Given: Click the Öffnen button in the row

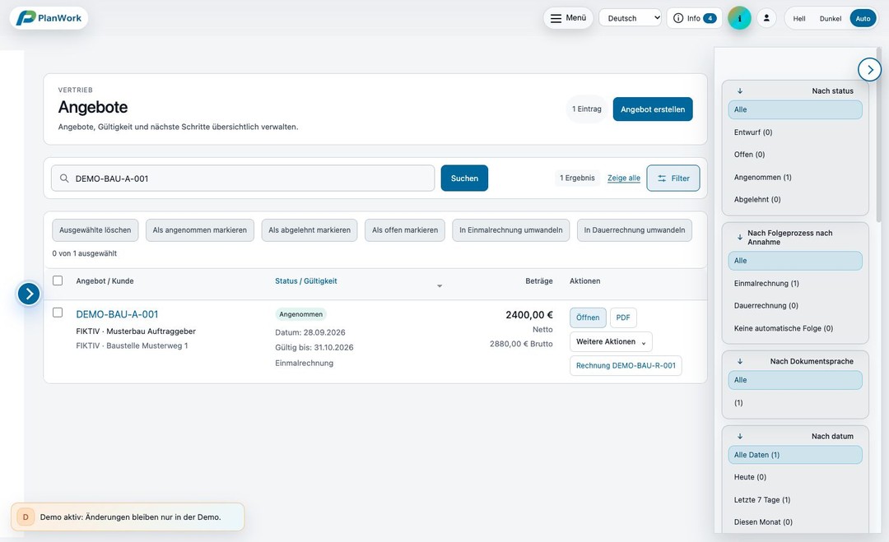Looking at the screenshot, I should [588, 317].
